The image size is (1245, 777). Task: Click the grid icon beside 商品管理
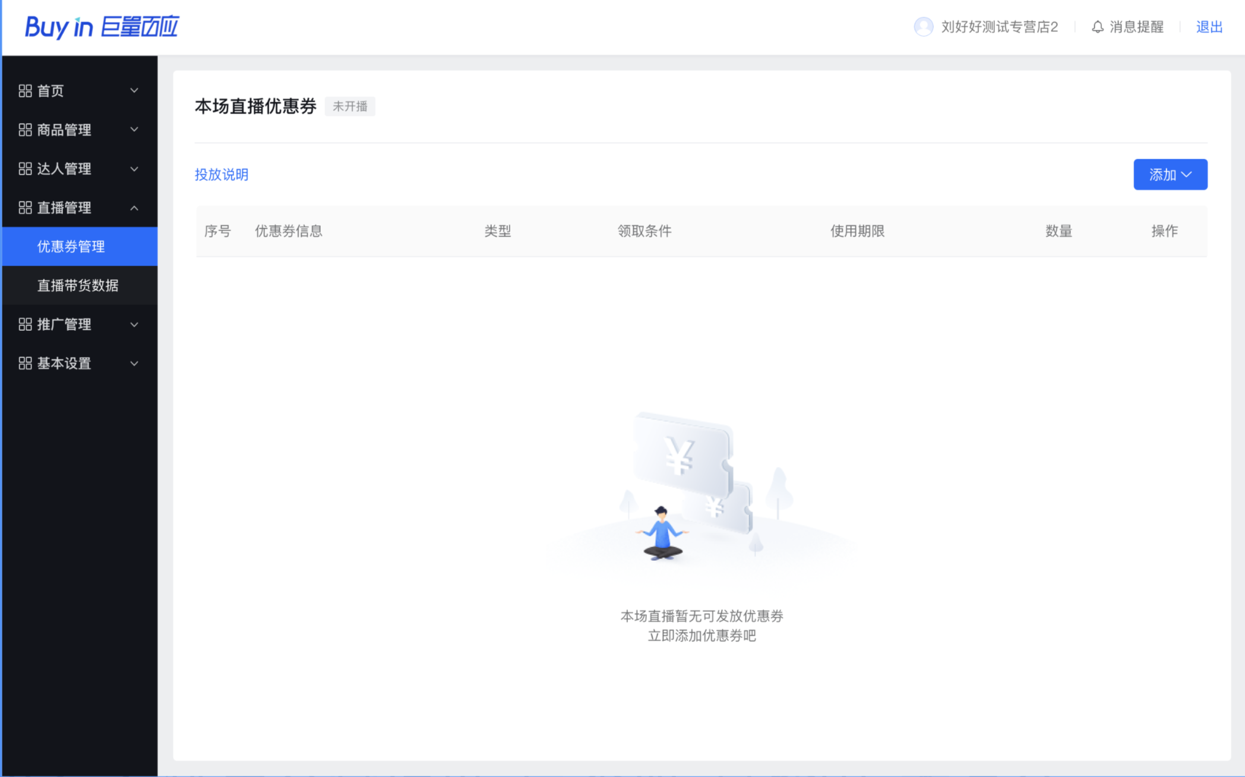(x=25, y=129)
